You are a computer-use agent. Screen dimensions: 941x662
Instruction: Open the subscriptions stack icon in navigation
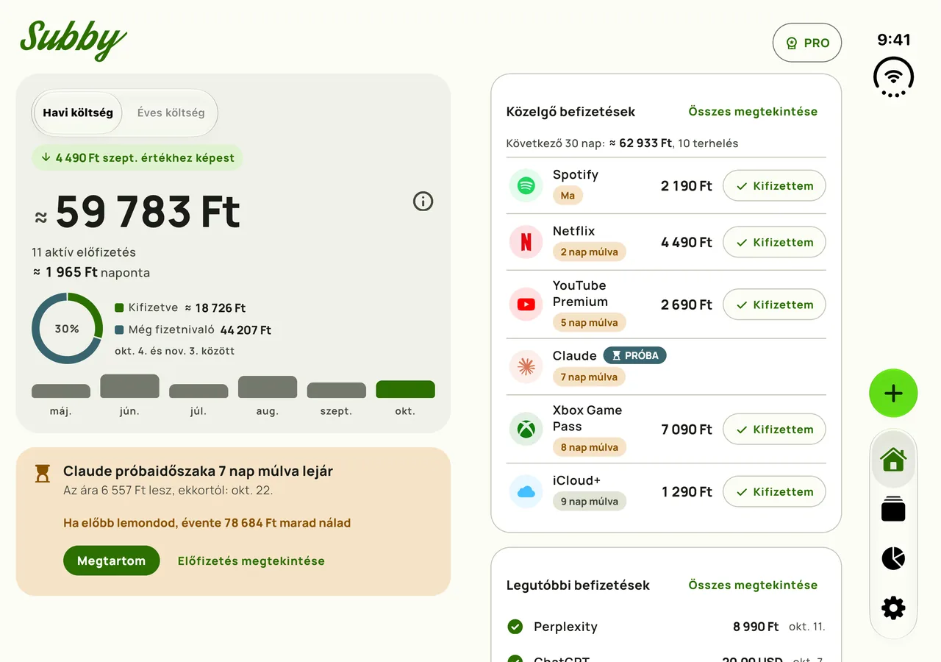tap(893, 509)
